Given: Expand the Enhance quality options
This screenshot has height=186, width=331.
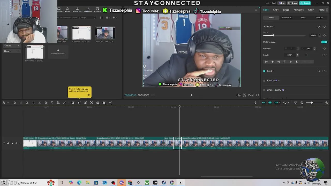Looking at the screenshot, I should [x=285, y=90].
